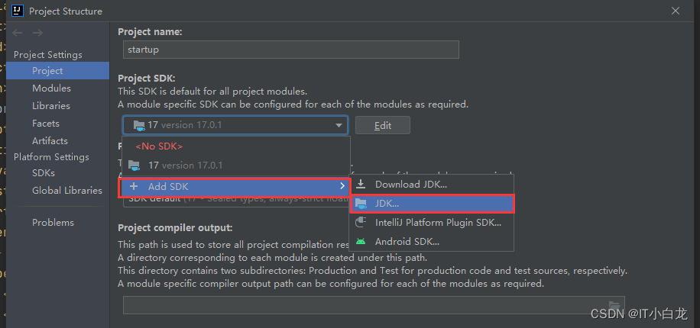Image resolution: width=700 pixels, height=328 pixels.
Task: Close the Project Structure dialog
Action: 676,11
